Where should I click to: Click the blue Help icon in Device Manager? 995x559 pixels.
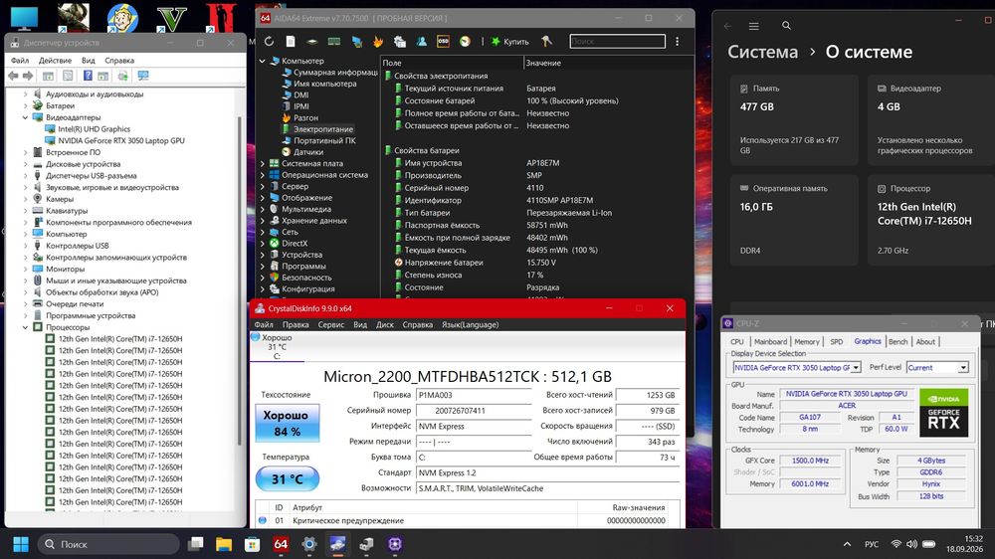(x=88, y=76)
